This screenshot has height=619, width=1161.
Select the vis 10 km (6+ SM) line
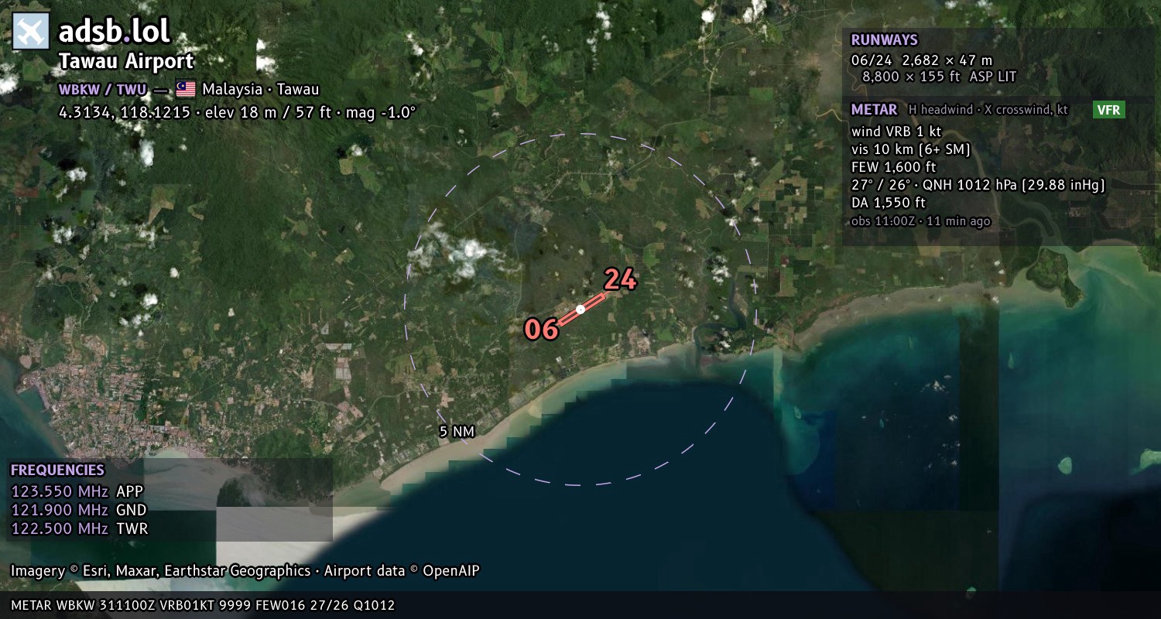click(x=911, y=149)
